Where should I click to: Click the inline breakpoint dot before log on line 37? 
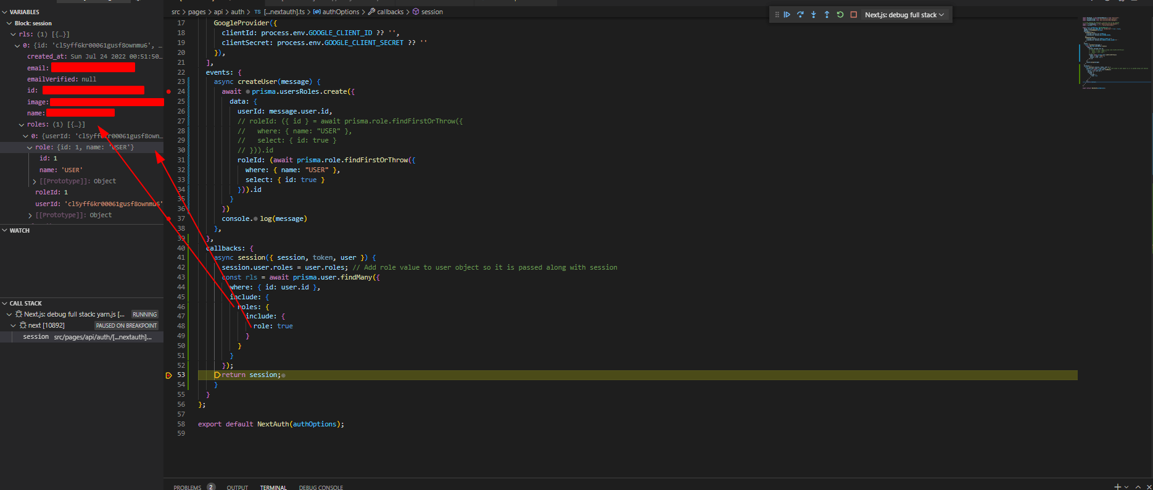tap(255, 219)
